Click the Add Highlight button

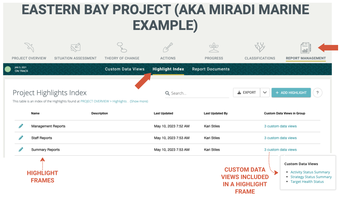point(291,93)
